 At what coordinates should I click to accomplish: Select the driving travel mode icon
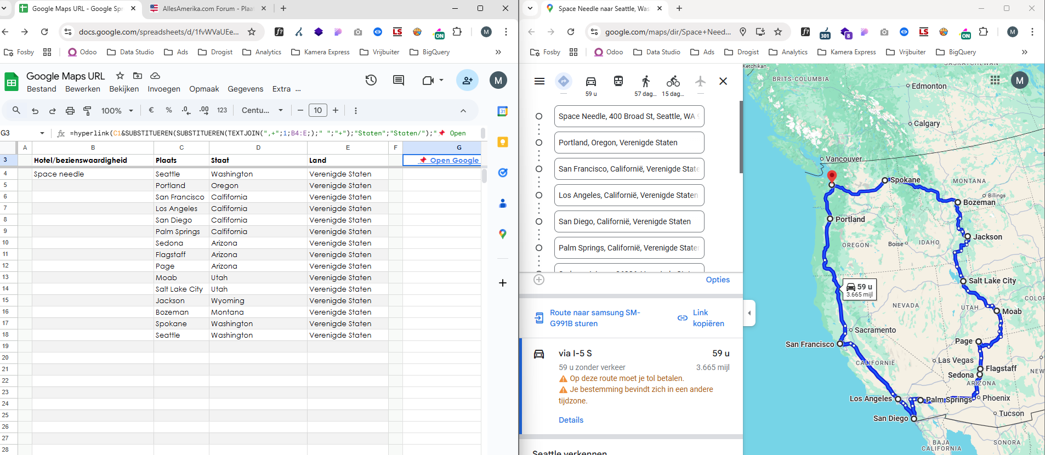(x=590, y=82)
